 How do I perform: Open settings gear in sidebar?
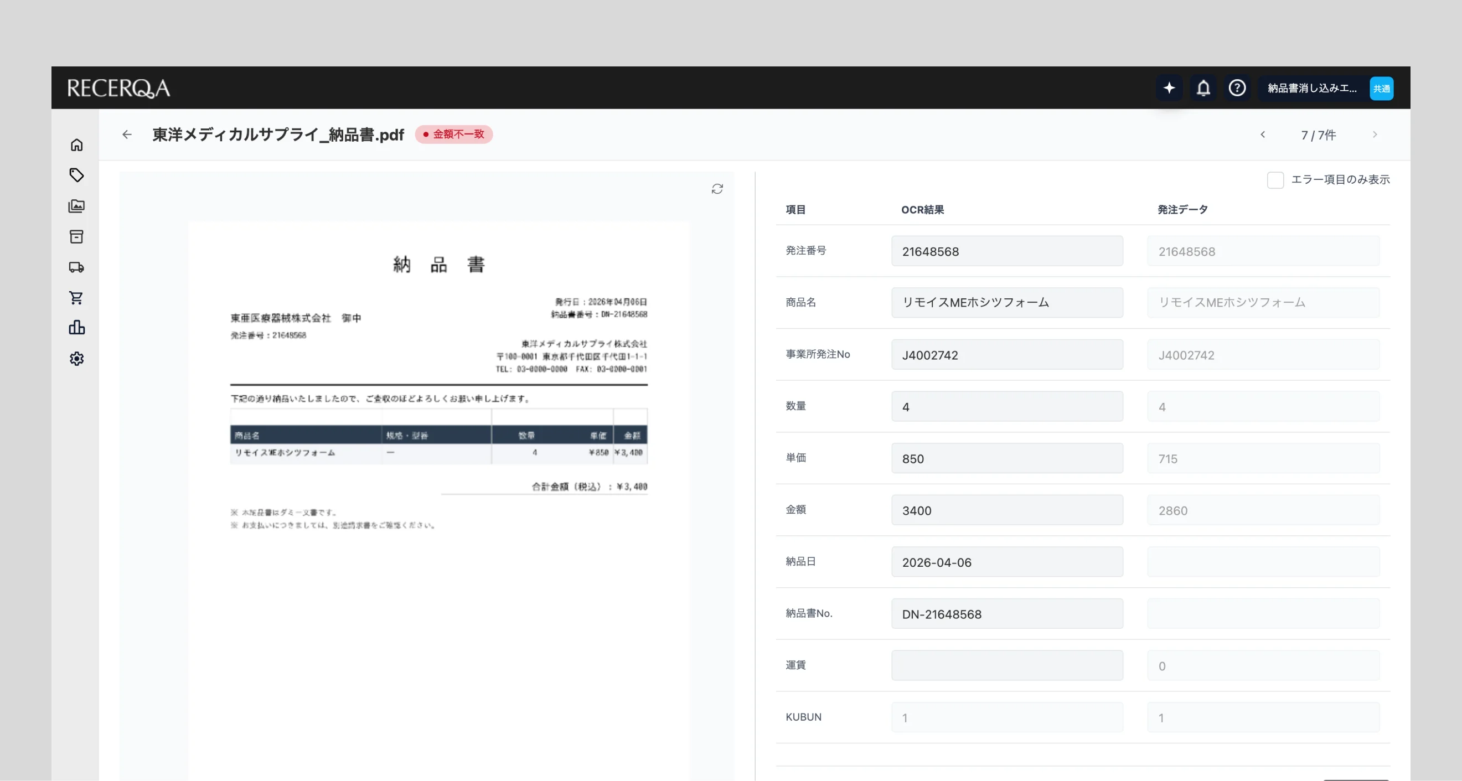click(x=76, y=359)
